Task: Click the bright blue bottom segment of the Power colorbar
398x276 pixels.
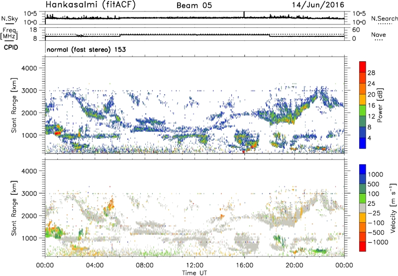Action: (x=363, y=143)
